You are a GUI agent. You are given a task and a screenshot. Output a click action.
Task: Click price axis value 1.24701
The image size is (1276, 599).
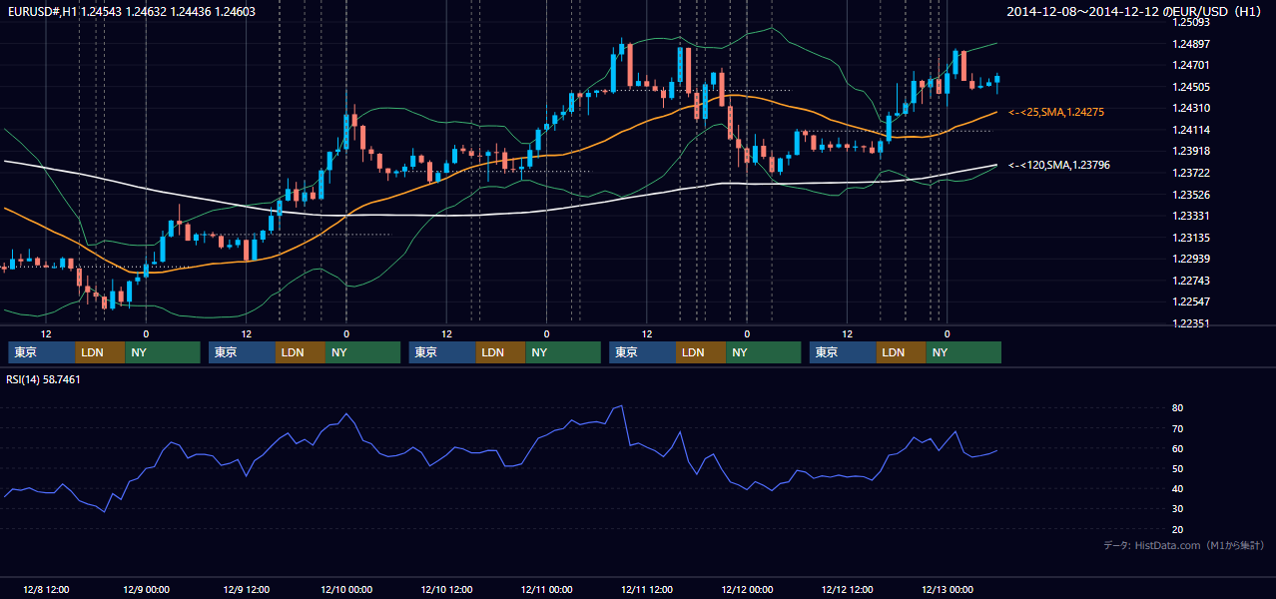pyautogui.click(x=1190, y=65)
